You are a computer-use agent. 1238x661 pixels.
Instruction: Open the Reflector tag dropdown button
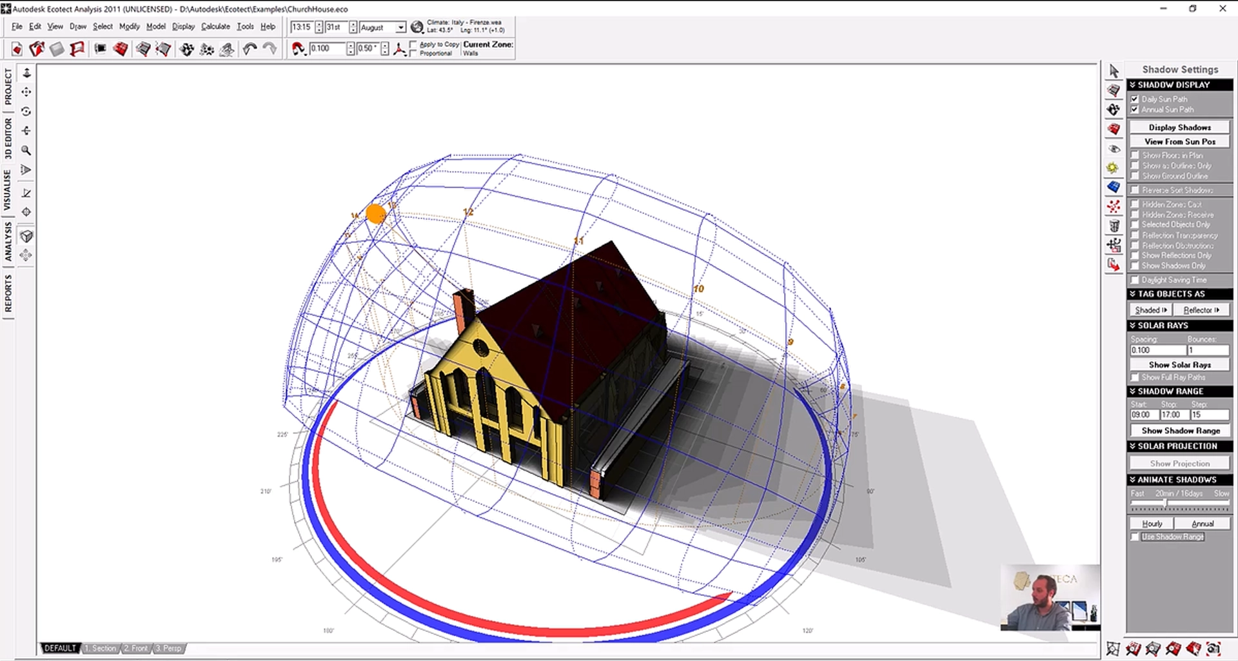[x=1201, y=310]
